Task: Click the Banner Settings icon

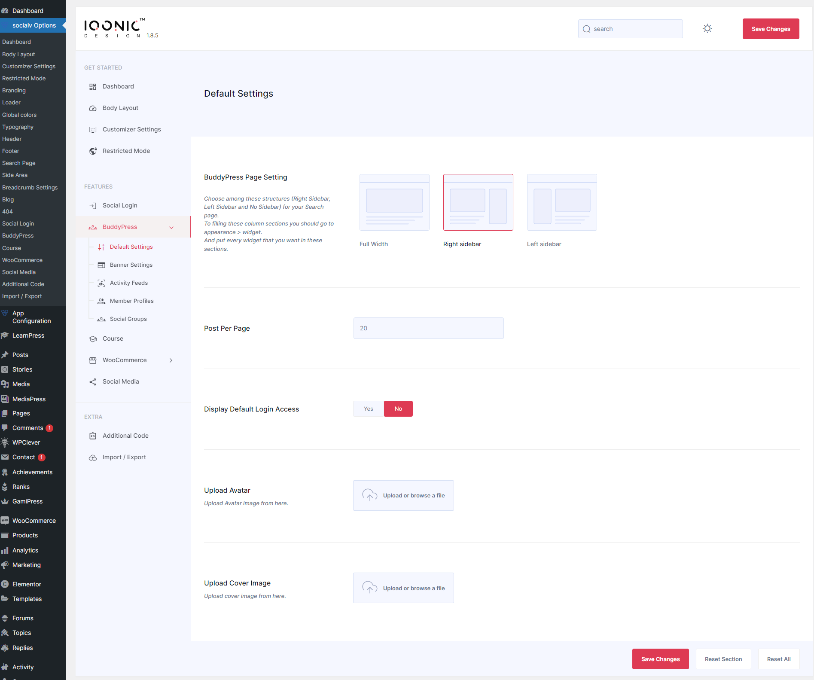Action: 101,265
